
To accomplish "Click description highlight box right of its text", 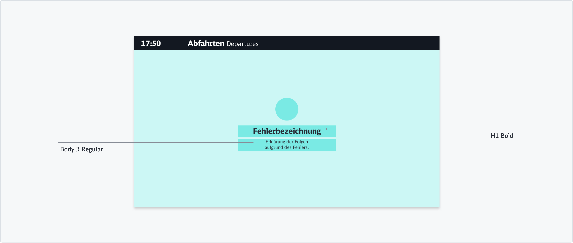I will [324, 145].
